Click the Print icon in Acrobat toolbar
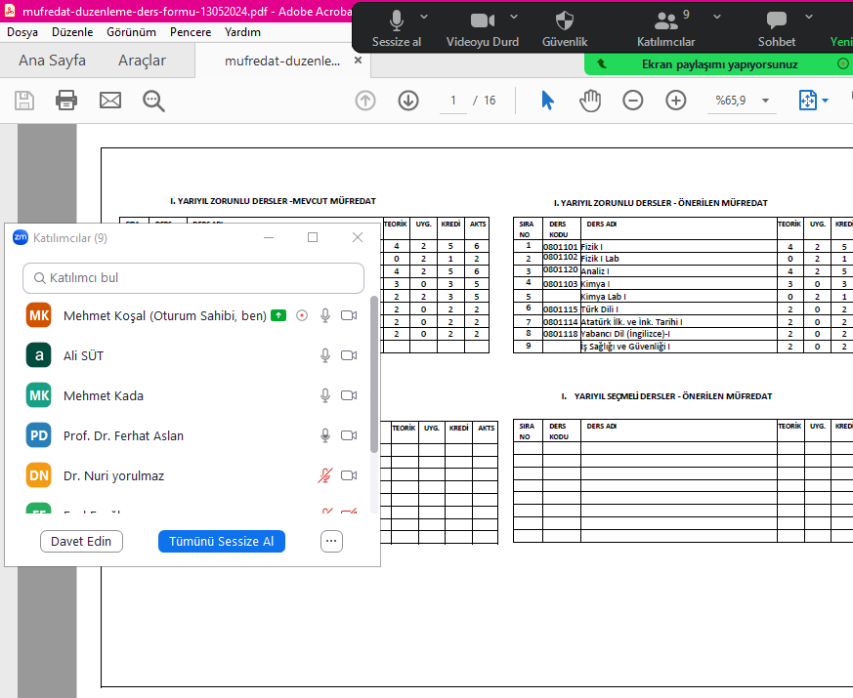This screenshot has height=698, width=853. tap(66, 101)
